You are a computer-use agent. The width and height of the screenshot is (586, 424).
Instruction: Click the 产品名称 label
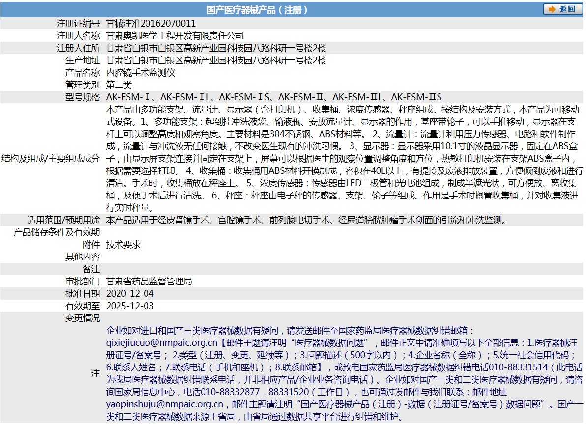pos(83,73)
